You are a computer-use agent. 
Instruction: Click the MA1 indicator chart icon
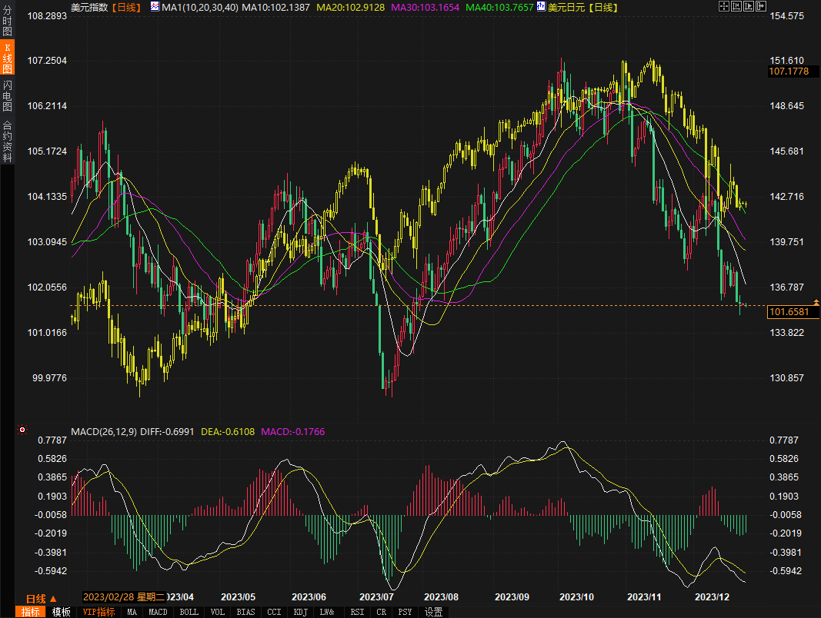click(155, 7)
